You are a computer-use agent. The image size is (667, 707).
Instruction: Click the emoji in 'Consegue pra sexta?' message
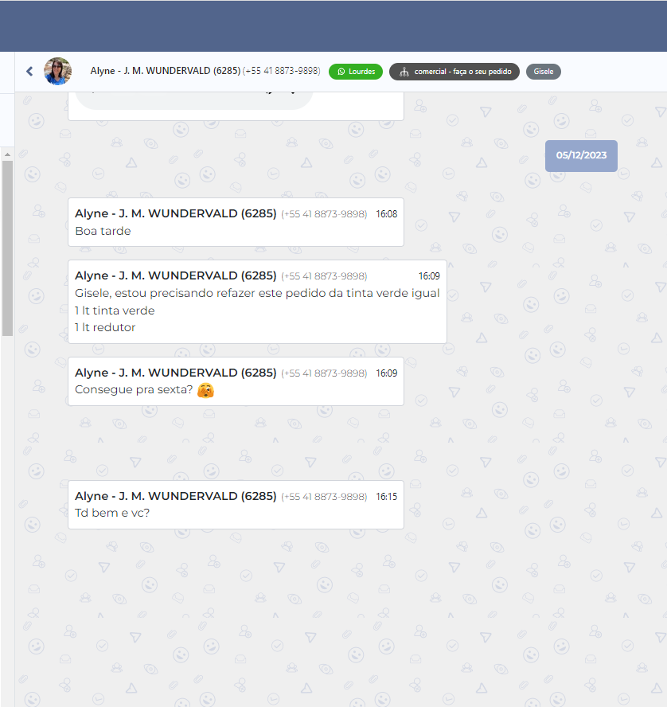pyautogui.click(x=205, y=390)
